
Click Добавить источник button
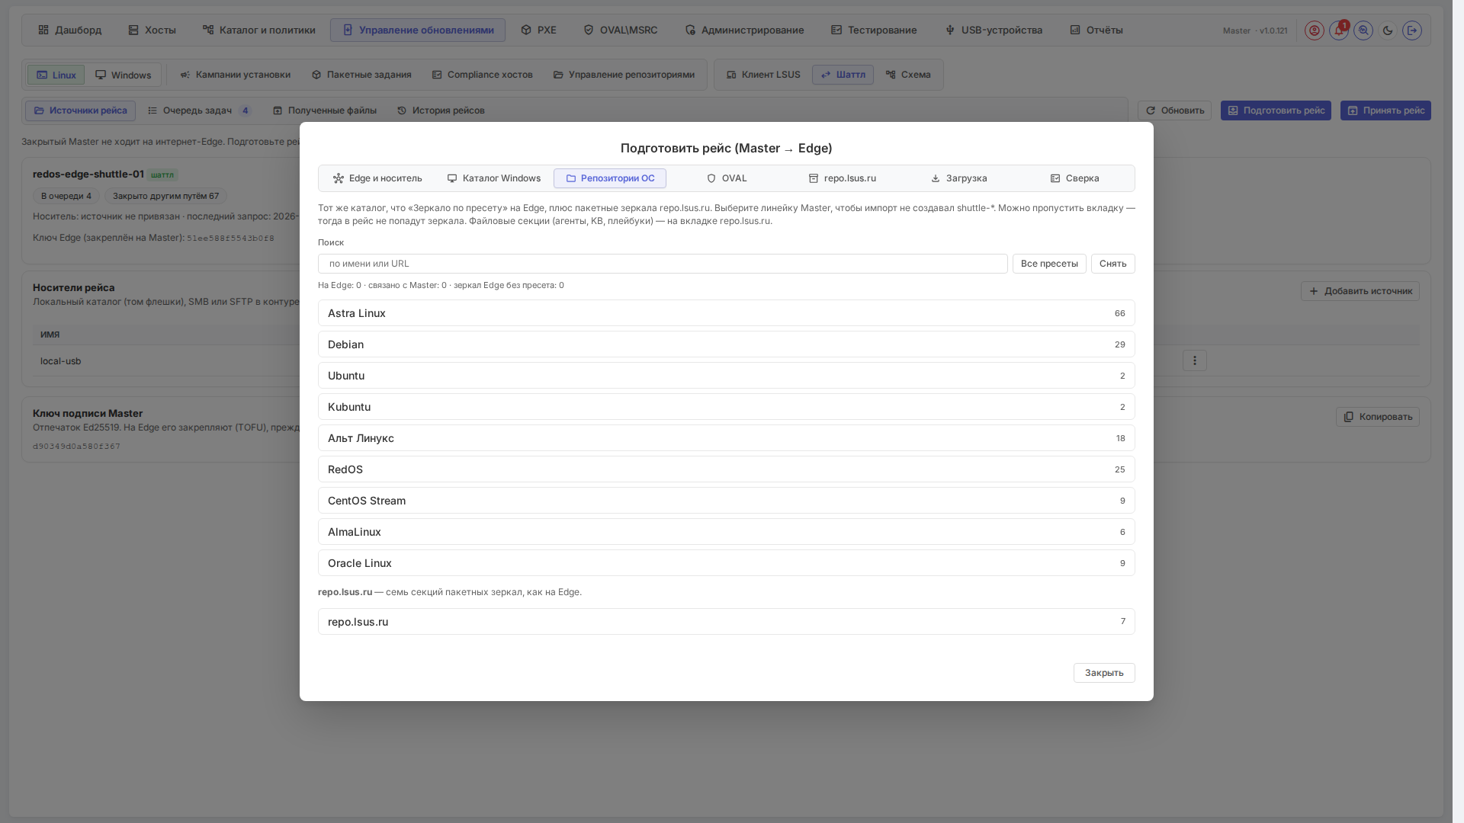[x=1360, y=291]
